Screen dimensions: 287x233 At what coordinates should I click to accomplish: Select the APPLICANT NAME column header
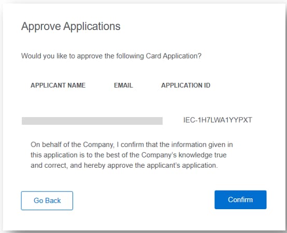pyautogui.click(x=58, y=85)
